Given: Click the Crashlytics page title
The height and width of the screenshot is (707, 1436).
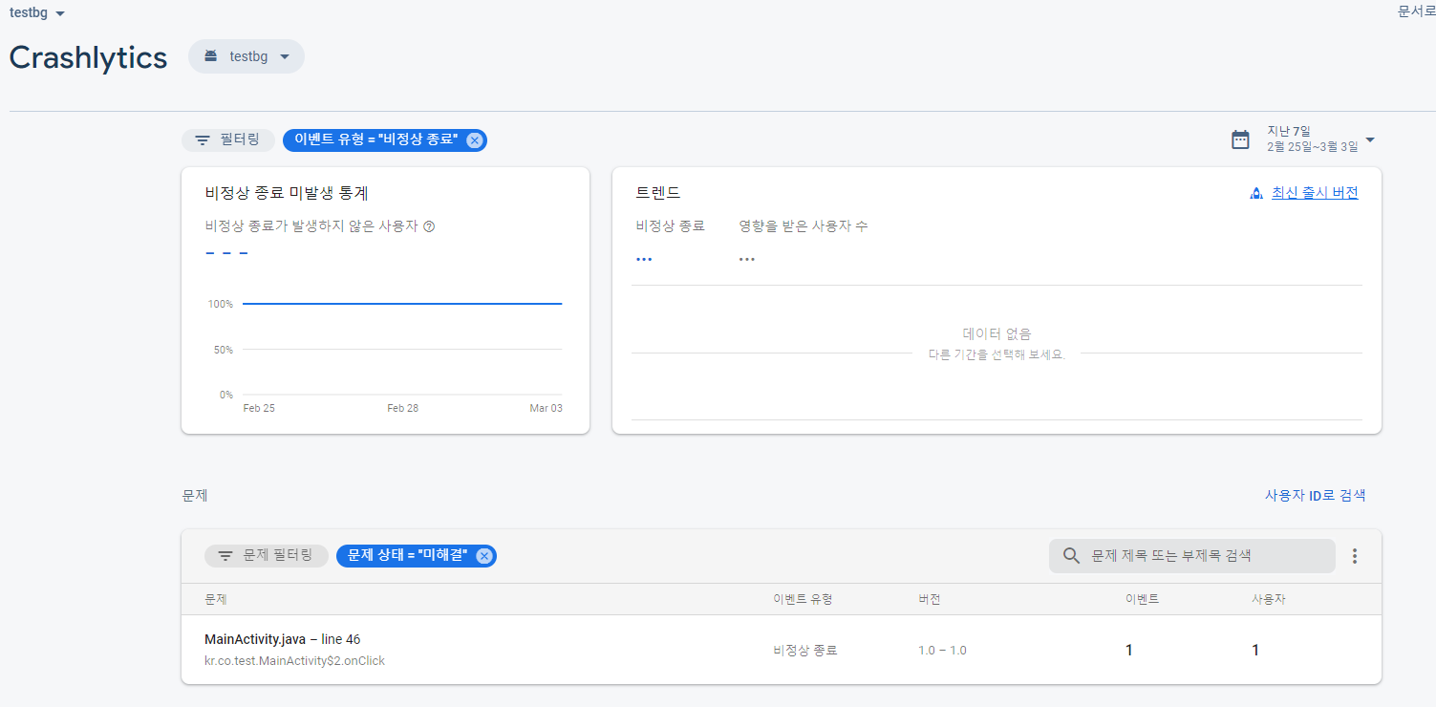Looking at the screenshot, I should pos(88,57).
